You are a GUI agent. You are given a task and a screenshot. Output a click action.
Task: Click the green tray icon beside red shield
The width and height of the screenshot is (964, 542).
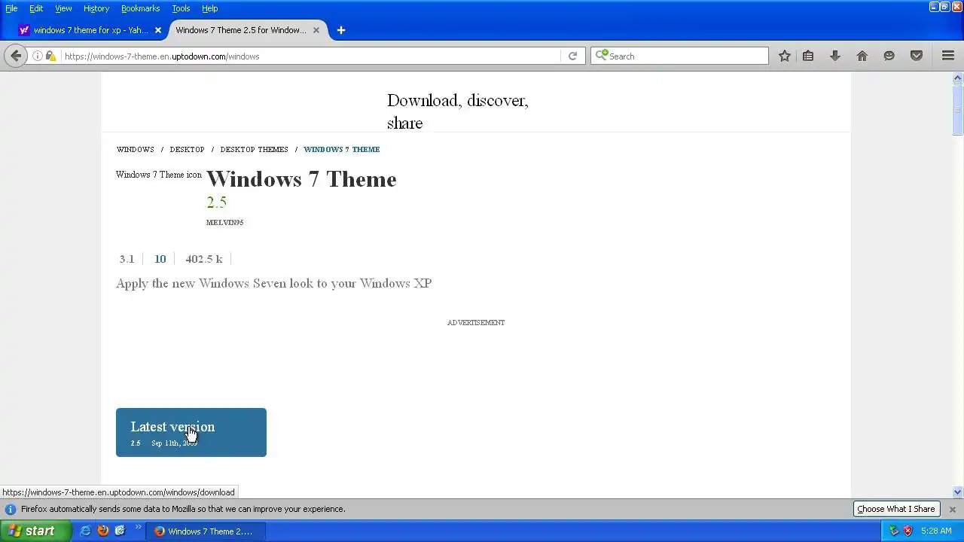point(894,531)
